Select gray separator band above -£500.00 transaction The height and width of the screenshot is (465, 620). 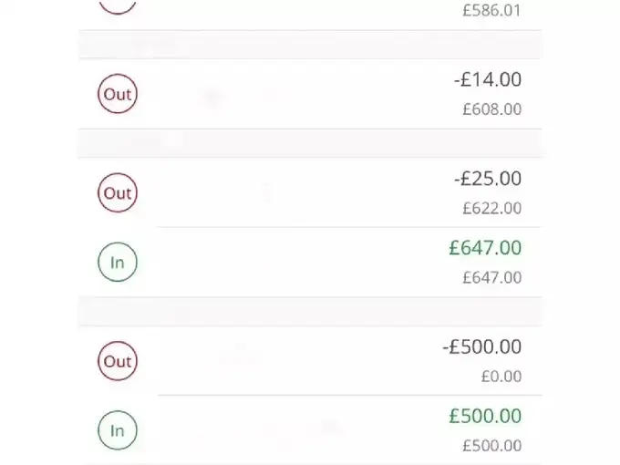[x=310, y=312]
